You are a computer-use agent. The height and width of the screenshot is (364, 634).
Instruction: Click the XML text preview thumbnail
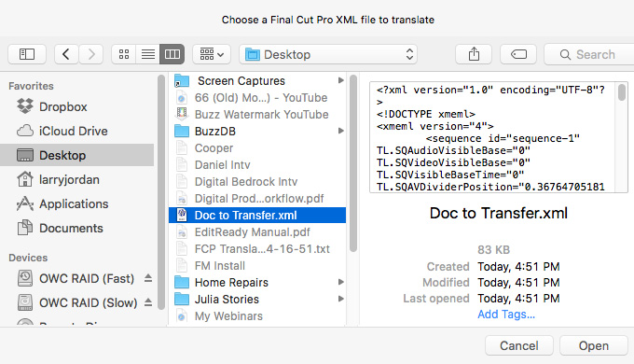pos(498,137)
